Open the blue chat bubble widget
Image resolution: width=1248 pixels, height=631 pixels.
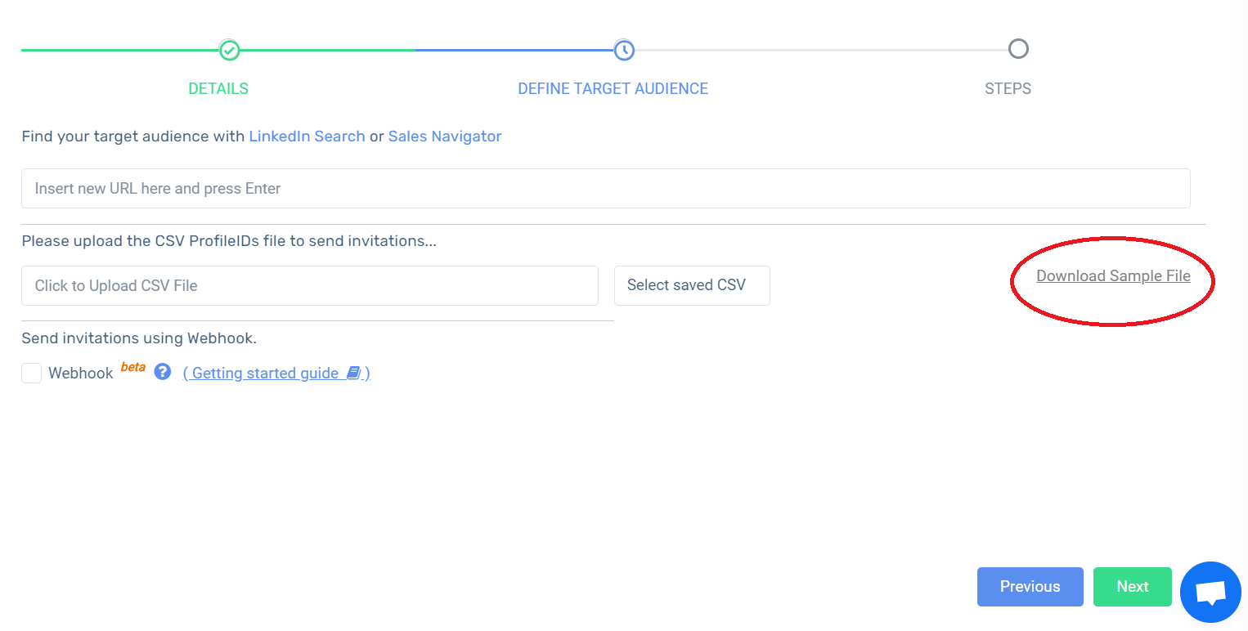coord(1210,592)
